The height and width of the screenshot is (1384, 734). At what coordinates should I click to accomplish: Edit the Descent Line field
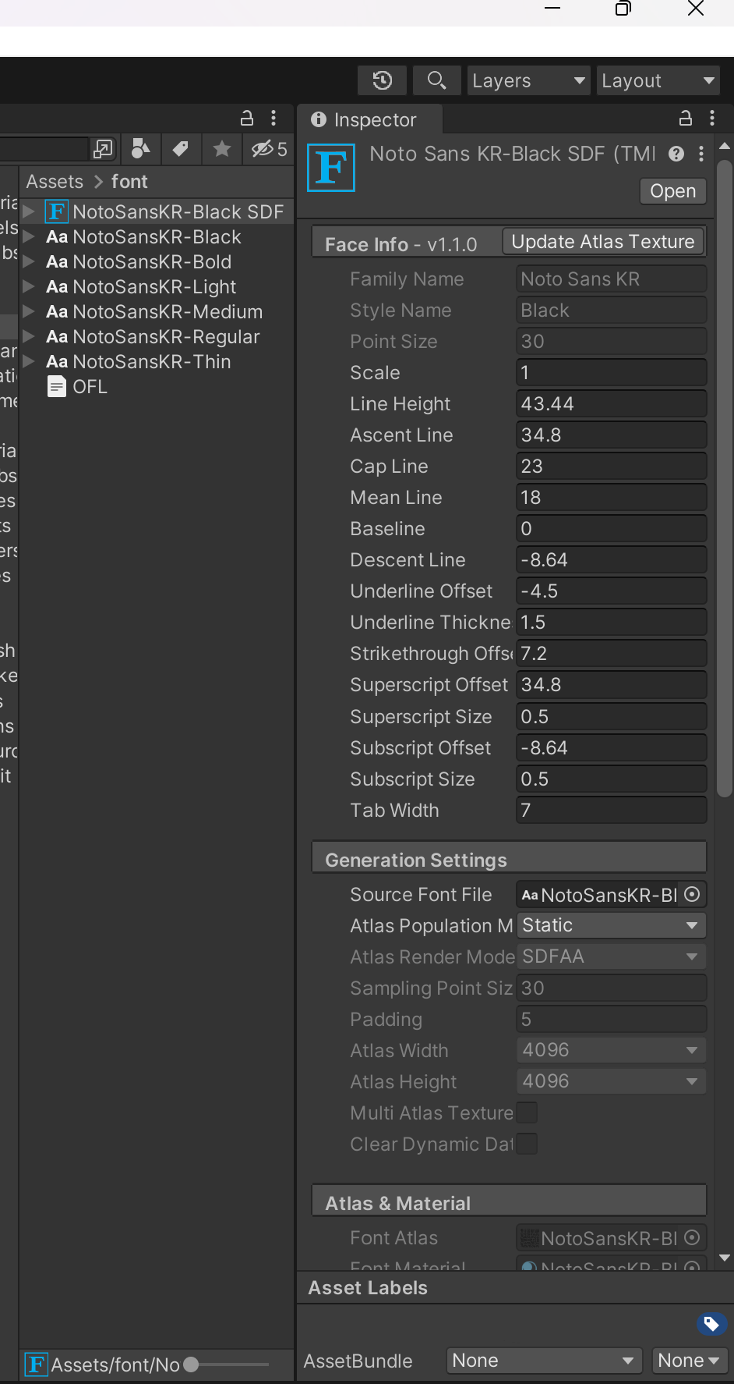[611, 559]
